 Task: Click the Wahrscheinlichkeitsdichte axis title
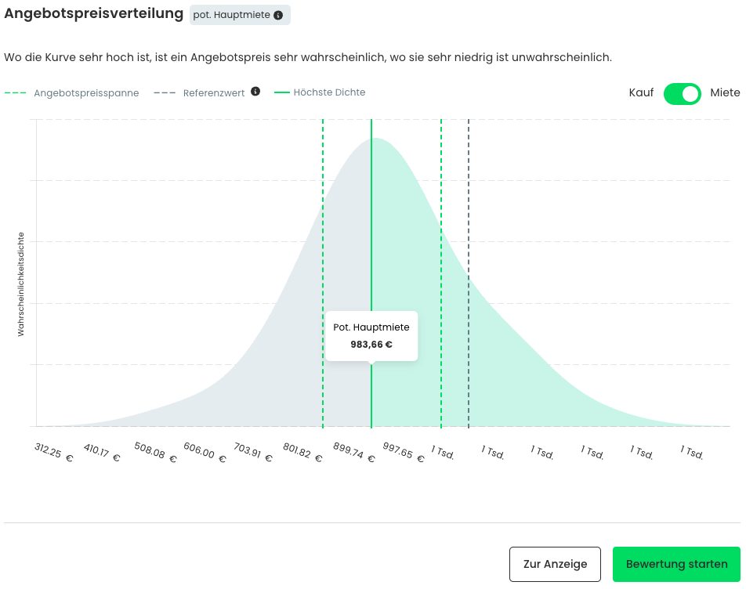click(21, 284)
